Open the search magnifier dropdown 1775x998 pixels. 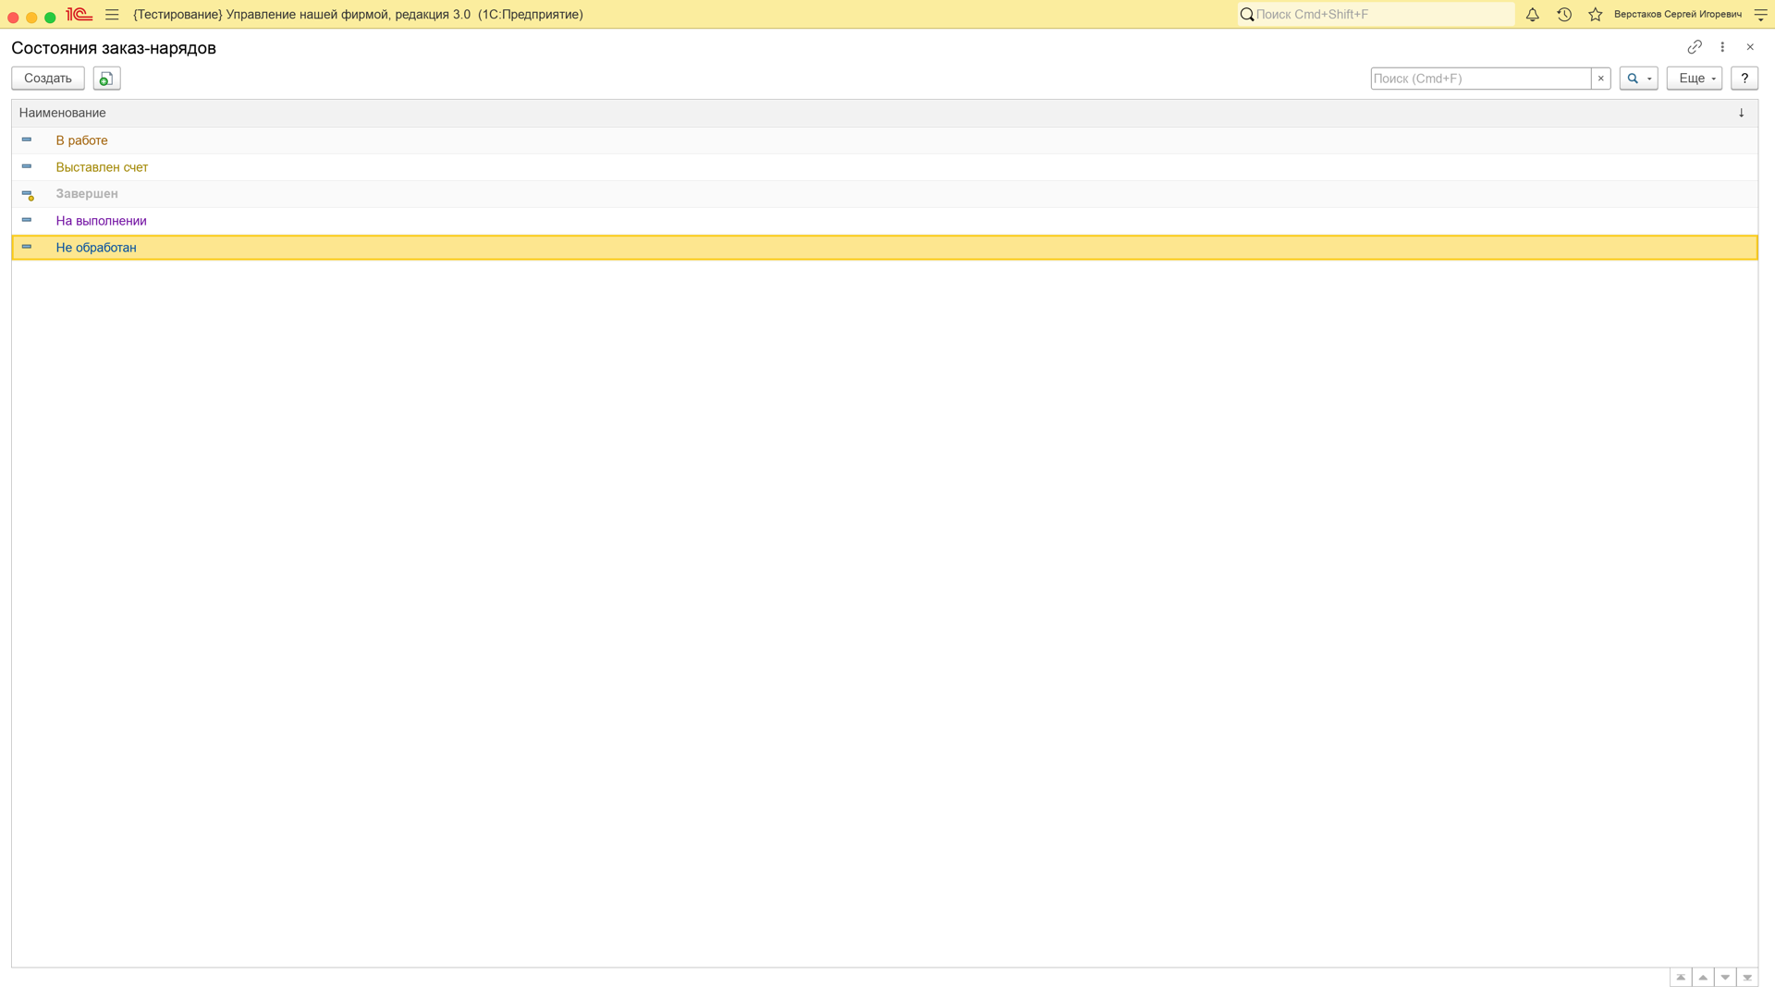pyautogui.click(x=1638, y=79)
